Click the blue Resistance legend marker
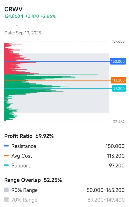The height and width of the screenshot is (207, 129). tap(6, 146)
